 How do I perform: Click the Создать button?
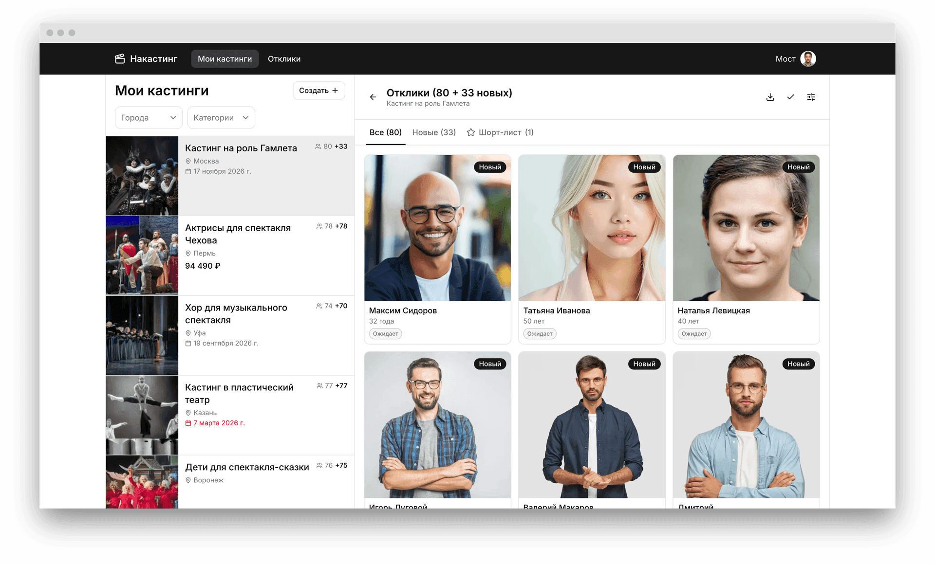pos(319,91)
